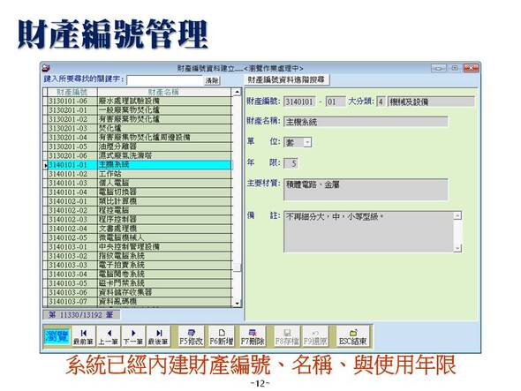The width and height of the screenshot is (521, 391).
Task: Click the 大分類 code field 4
Action: [x=381, y=102]
